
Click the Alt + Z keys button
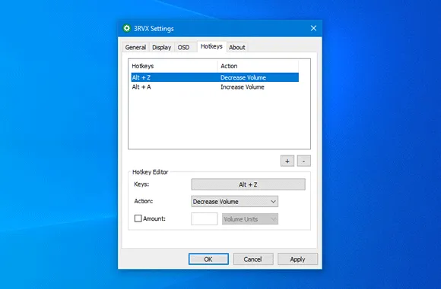pos(248,184)
